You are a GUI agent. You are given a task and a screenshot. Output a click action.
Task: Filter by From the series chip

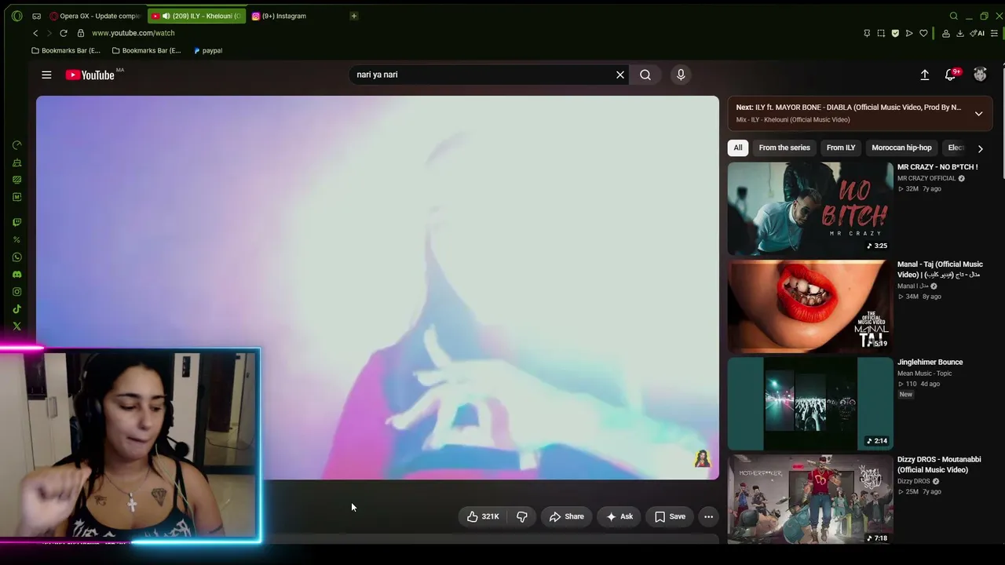pyautogui.click(x=784, y=148)
